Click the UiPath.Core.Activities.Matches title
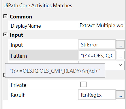The width and height of the screenshot is (126, 109). tap(38, 5)
